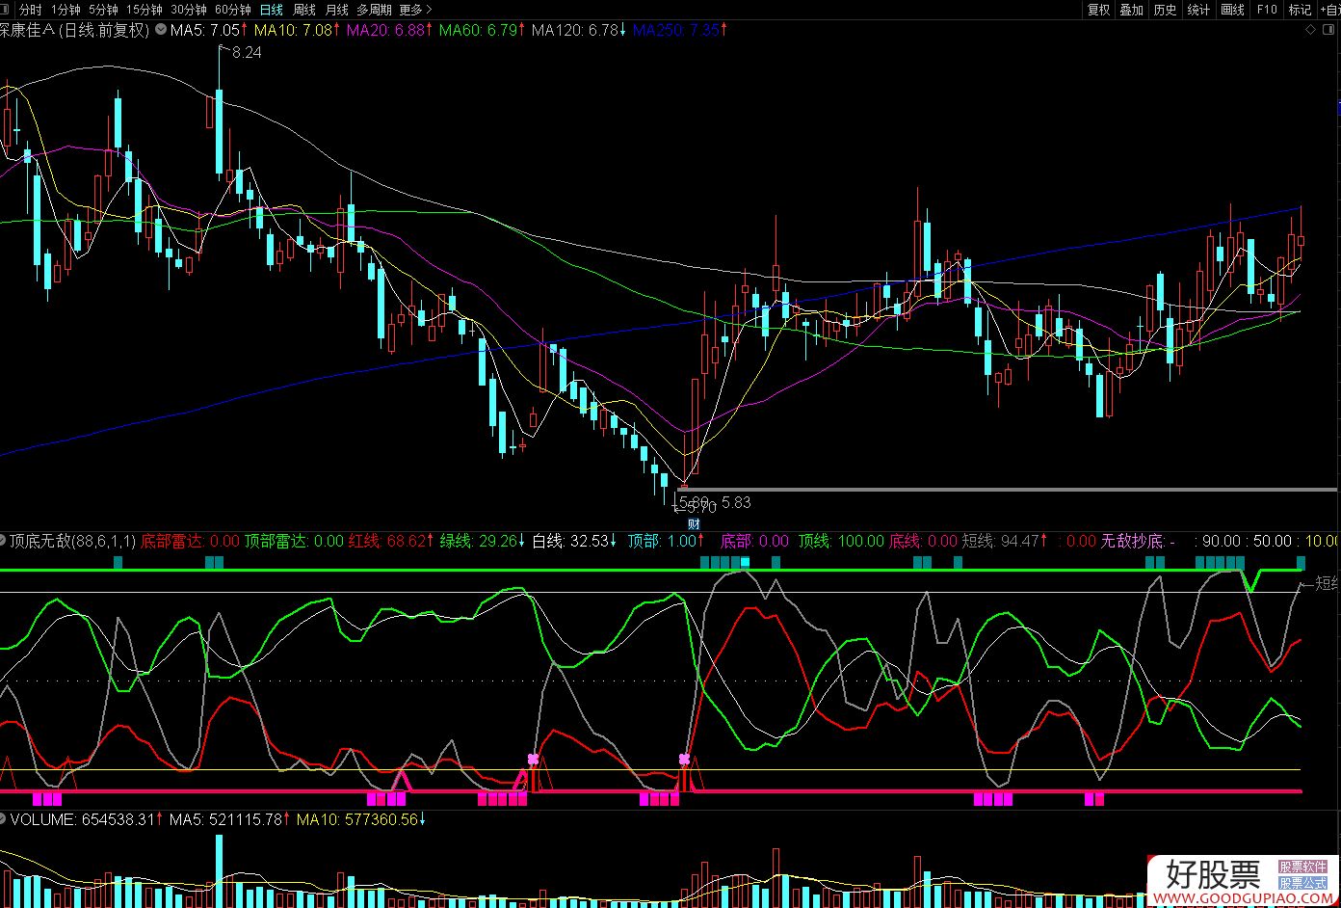This screenshot has height=908, width=1341.
Task: Open the 复权 adjustment menu
Action: (1098, 10)
